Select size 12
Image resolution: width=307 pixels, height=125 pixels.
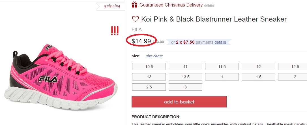(258, 67)
